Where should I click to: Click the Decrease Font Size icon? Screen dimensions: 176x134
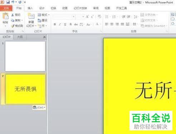click(92, 17)
